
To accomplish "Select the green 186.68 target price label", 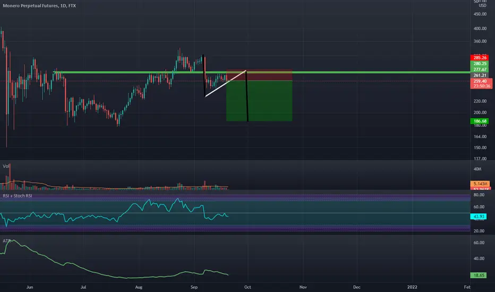I will click(x=479, y=121).
